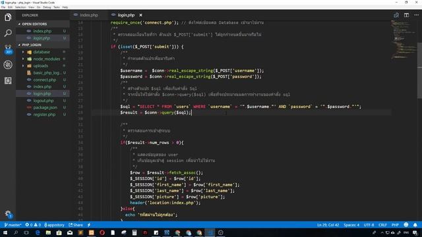Viewport: 422px width, 237px height.
Task: Open the Selection menu
Action: pyautogui.click(x=20, y=7)
